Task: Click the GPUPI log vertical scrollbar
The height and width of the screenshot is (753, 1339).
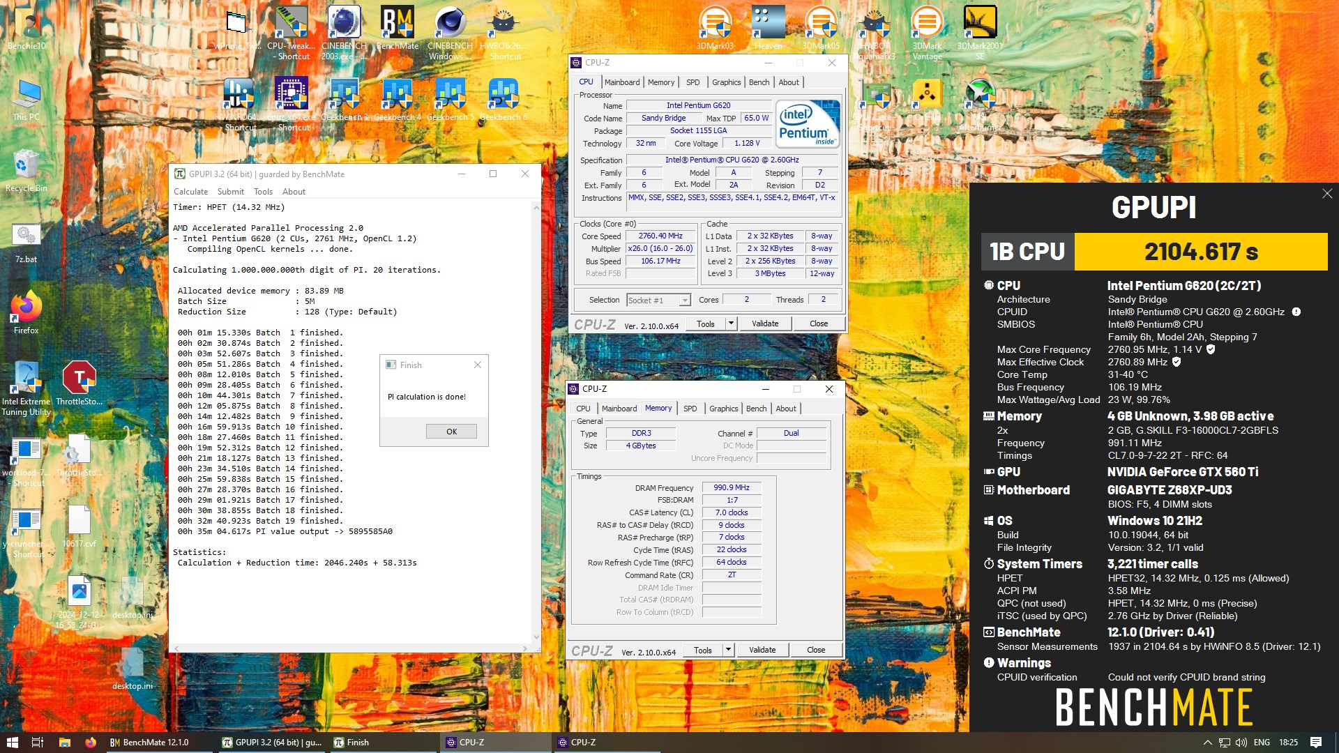Action: click(x=536, y=422)
